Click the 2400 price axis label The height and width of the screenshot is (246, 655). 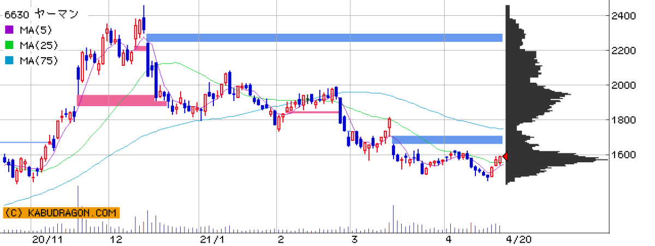[x=623, y=16]
